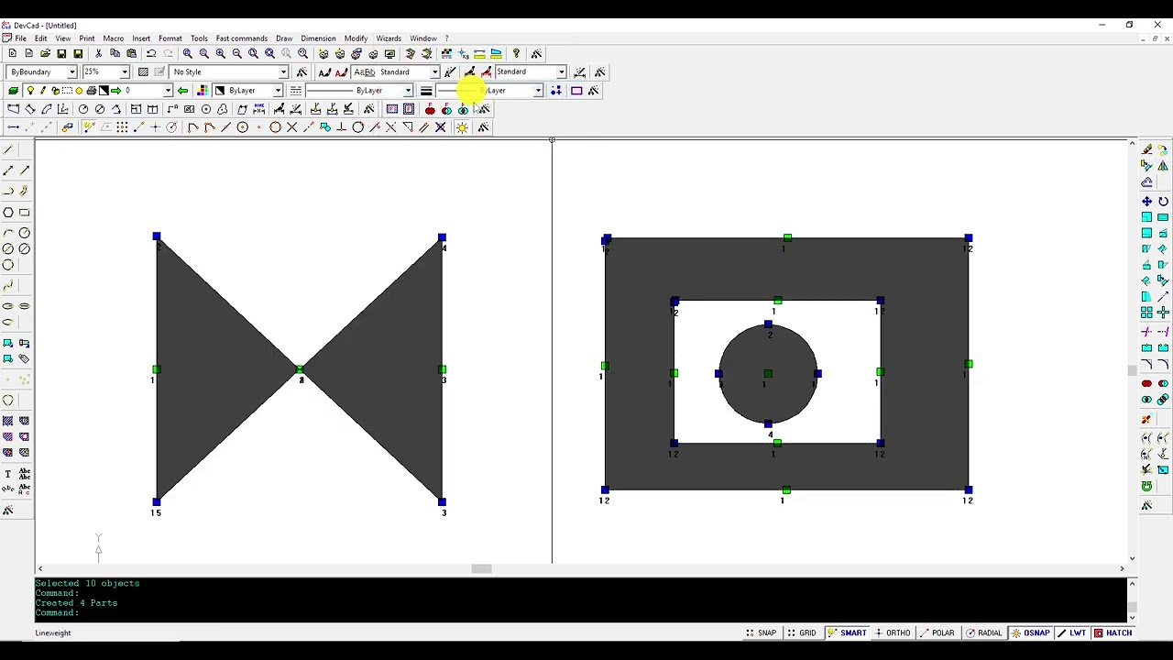Click the snap to intersection X icon

(292, 127)
